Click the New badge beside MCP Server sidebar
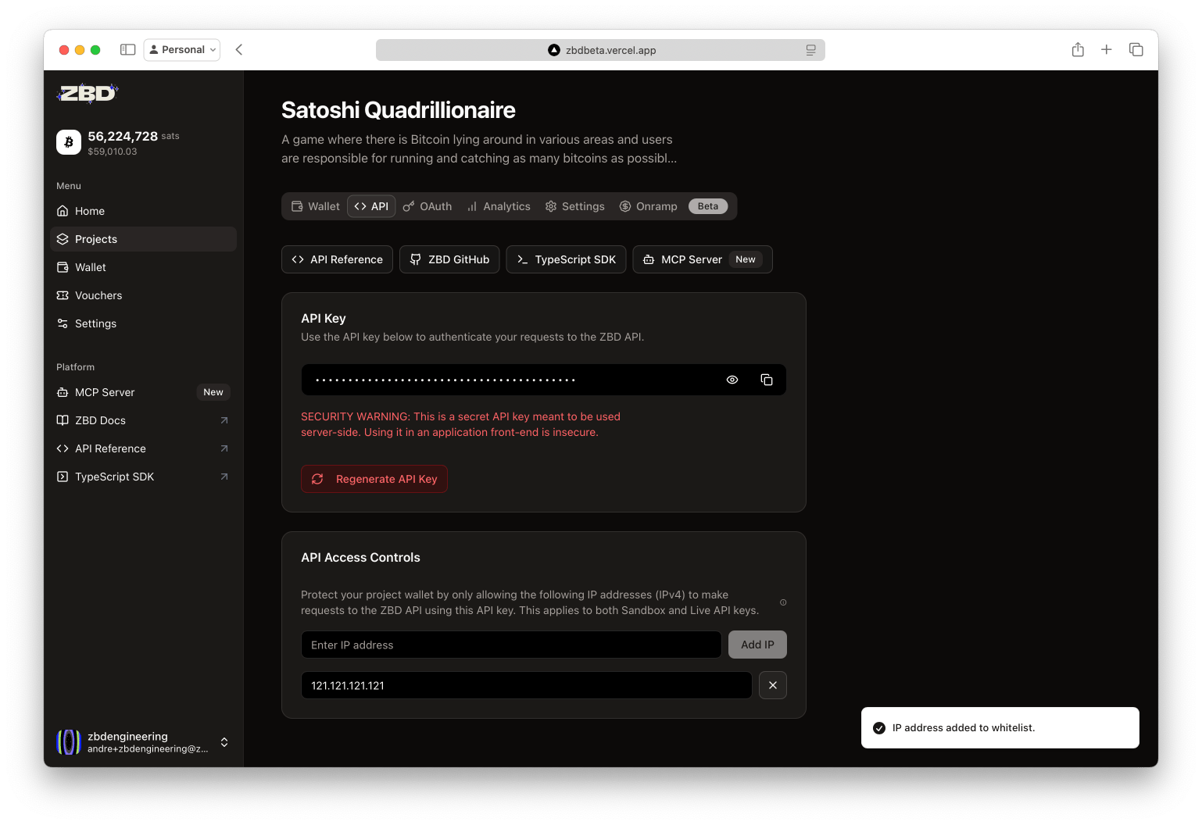Screen dimensions: 1202x825 coord(213,392)
